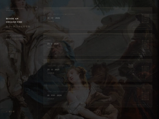
Task: Open the letter via 点击拆封 under 25 · II · 2025
Action: tap(51, 73)
